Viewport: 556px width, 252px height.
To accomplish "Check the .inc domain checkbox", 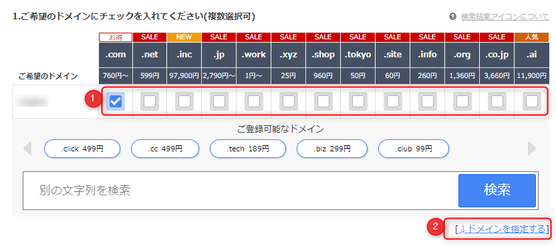I will pyautogui.click(x=184, y=101).
